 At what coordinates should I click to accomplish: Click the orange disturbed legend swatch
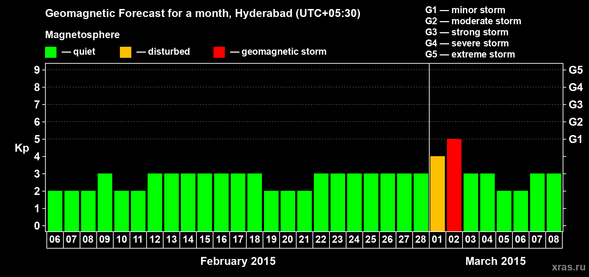(x=125, y=52)
